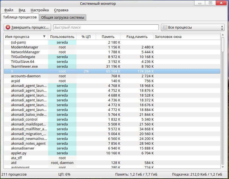This screenshot has width=229, height=179.
Task: Sort by Память column header
Action: click(x=108, y=37)
